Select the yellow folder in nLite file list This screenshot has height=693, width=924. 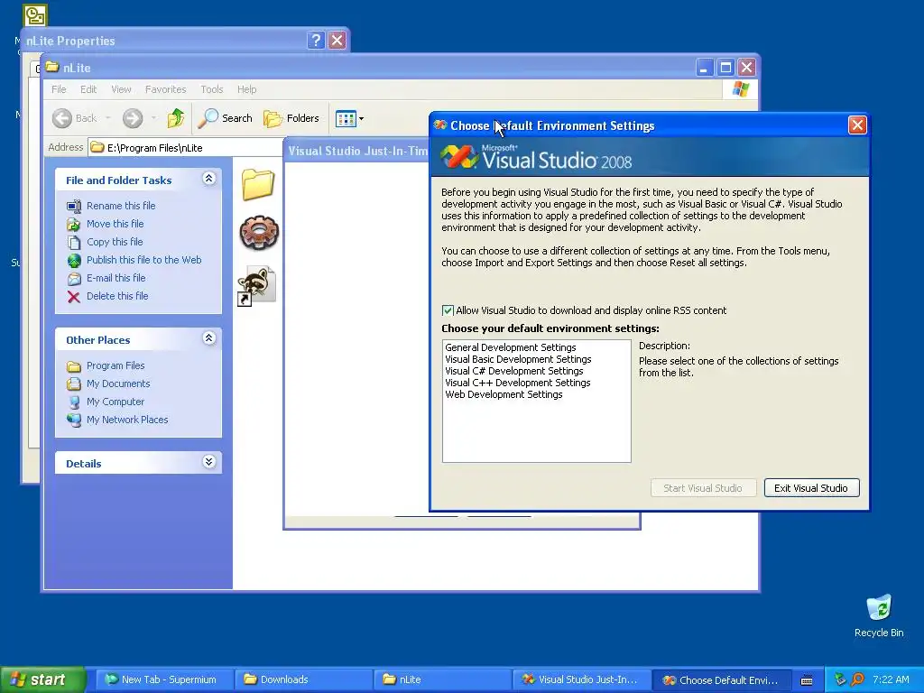point(258,184)
